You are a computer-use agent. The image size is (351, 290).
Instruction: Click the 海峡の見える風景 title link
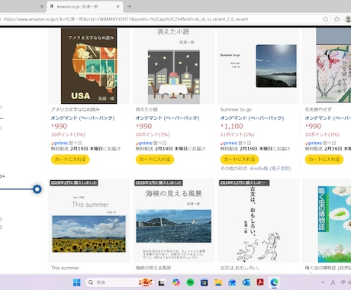(x=153, y=268)
